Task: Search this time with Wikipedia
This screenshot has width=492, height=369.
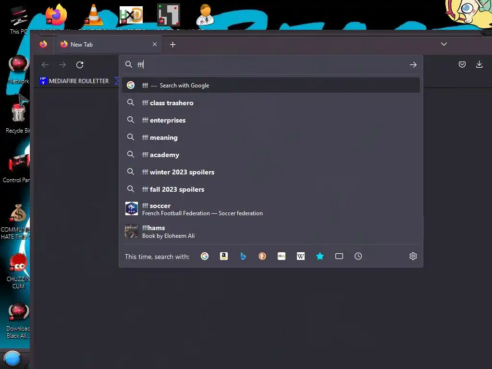Action: tap(301, 257)
